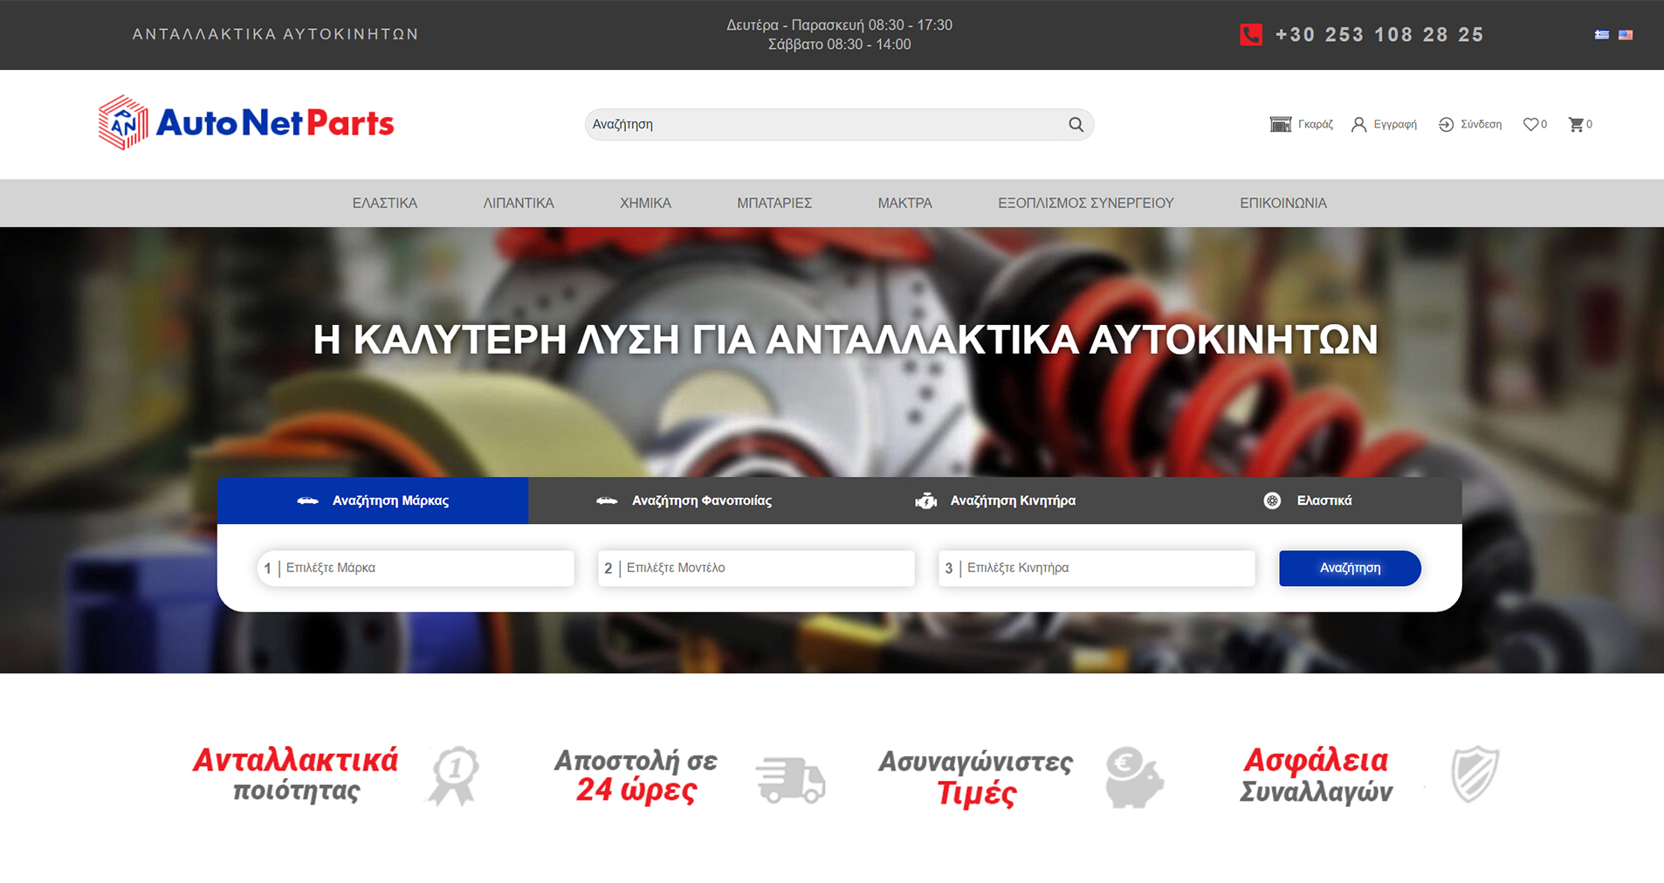Open the wishlist heart icon
Viewport: 1664px width, 883px height.
[1530, 125]
